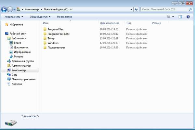Open the Изображения library

click(22, 52)
